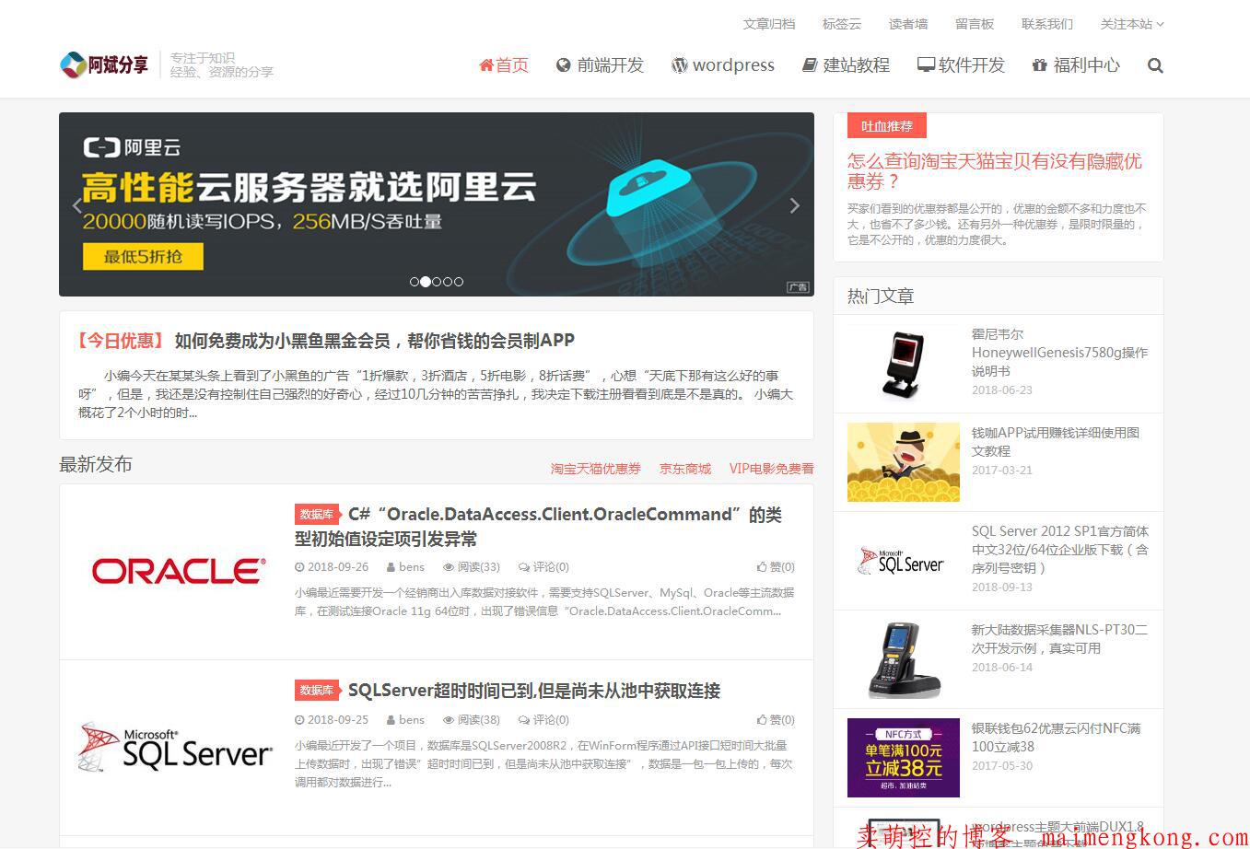Viewport: 1250px width, 849px height.
Task: Open the wordpress navigation menu
Action: [x=723, y=65]
